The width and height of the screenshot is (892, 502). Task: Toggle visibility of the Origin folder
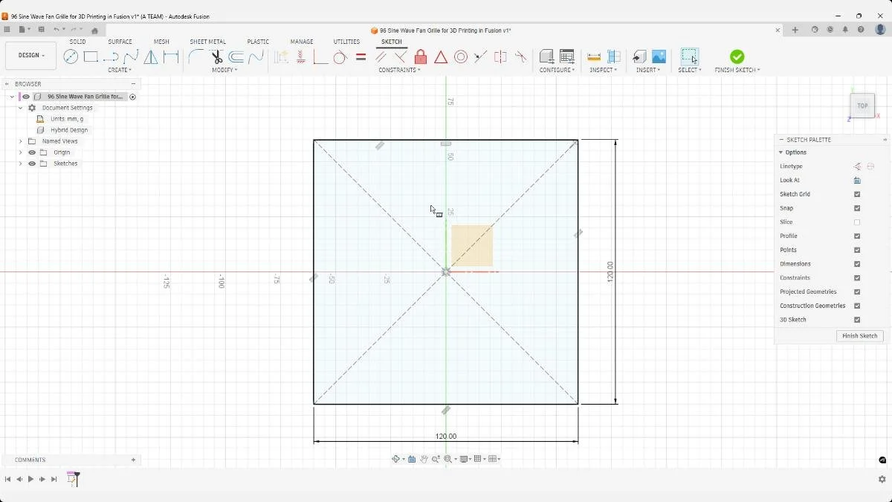[31, 152]
